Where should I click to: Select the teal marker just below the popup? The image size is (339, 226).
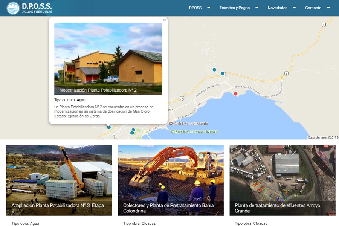pos(109,127)
